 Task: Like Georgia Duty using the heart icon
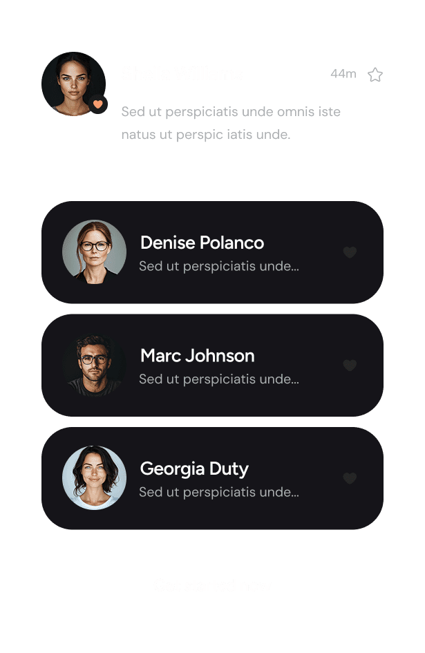(x=350, y=478)
